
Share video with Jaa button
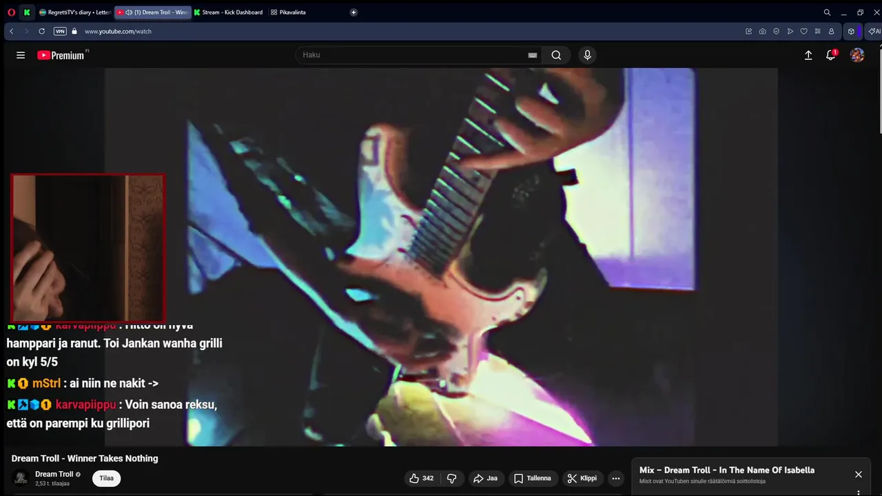click(x=486, y=478)
